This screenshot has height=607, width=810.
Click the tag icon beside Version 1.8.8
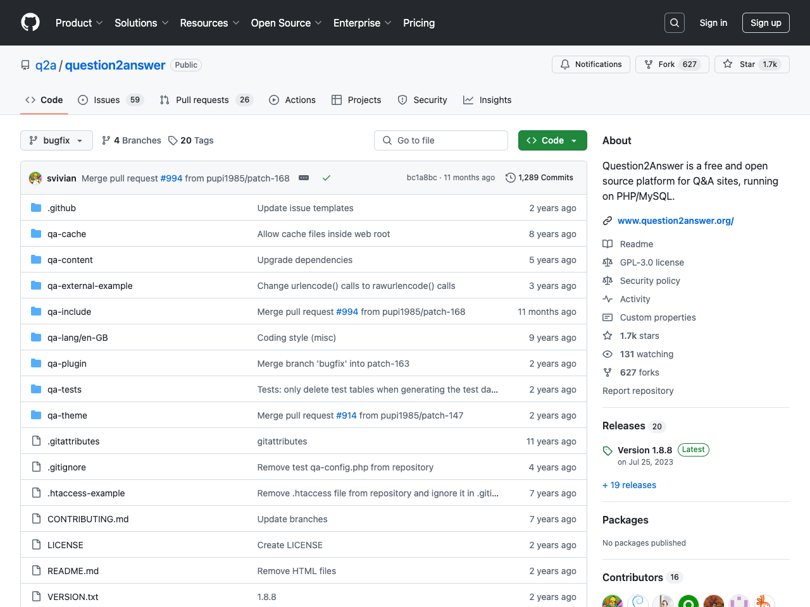tap(607, 451)
